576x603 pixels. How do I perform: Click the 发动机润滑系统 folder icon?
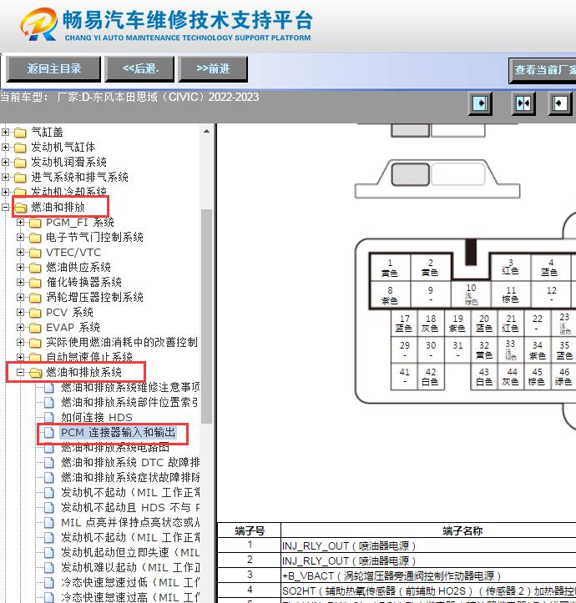[x=20, y=163]
